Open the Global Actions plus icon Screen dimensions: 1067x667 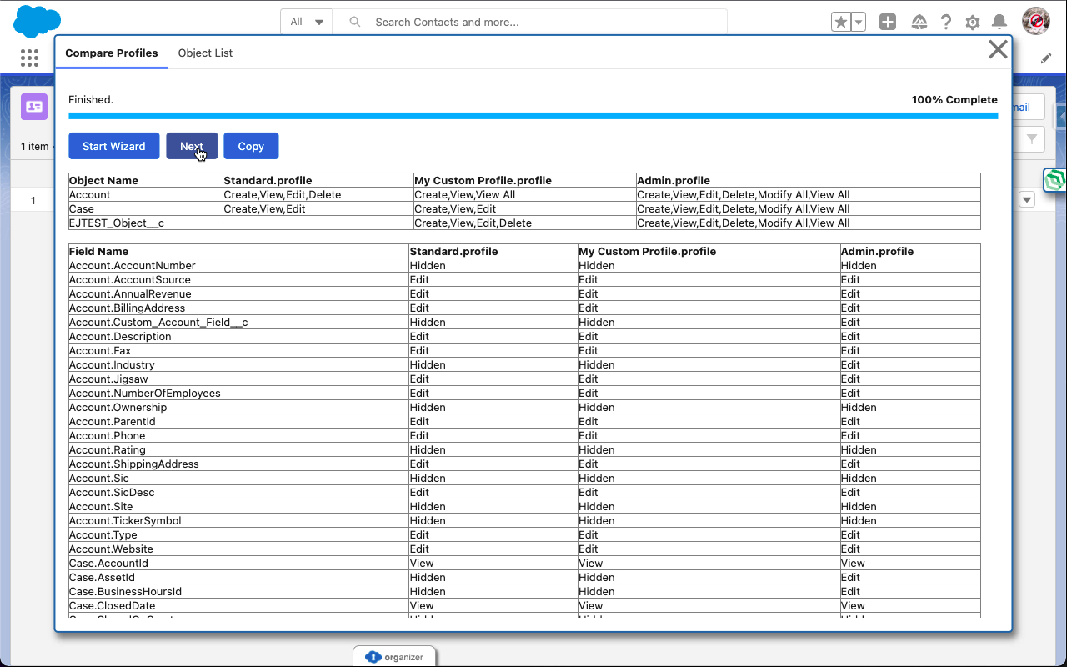click(888, 23)
